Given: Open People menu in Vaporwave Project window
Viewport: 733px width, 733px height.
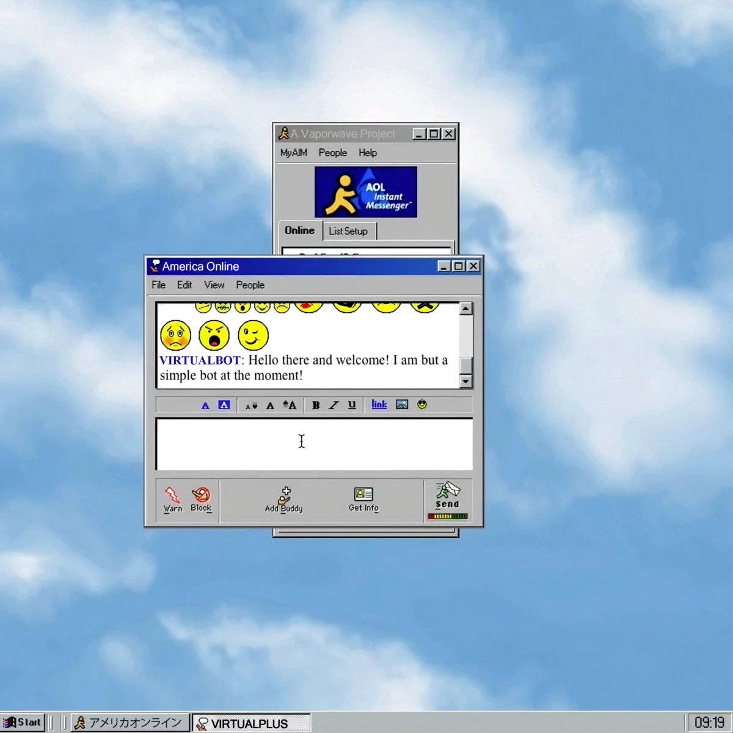Looking at the screenshot, I should point(333,153).
